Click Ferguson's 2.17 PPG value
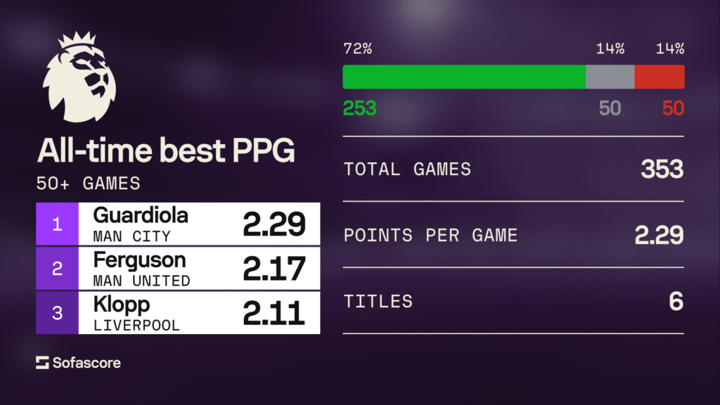This screenshot has width=720, height=405. pyautogui.click(x=274, y=269)
